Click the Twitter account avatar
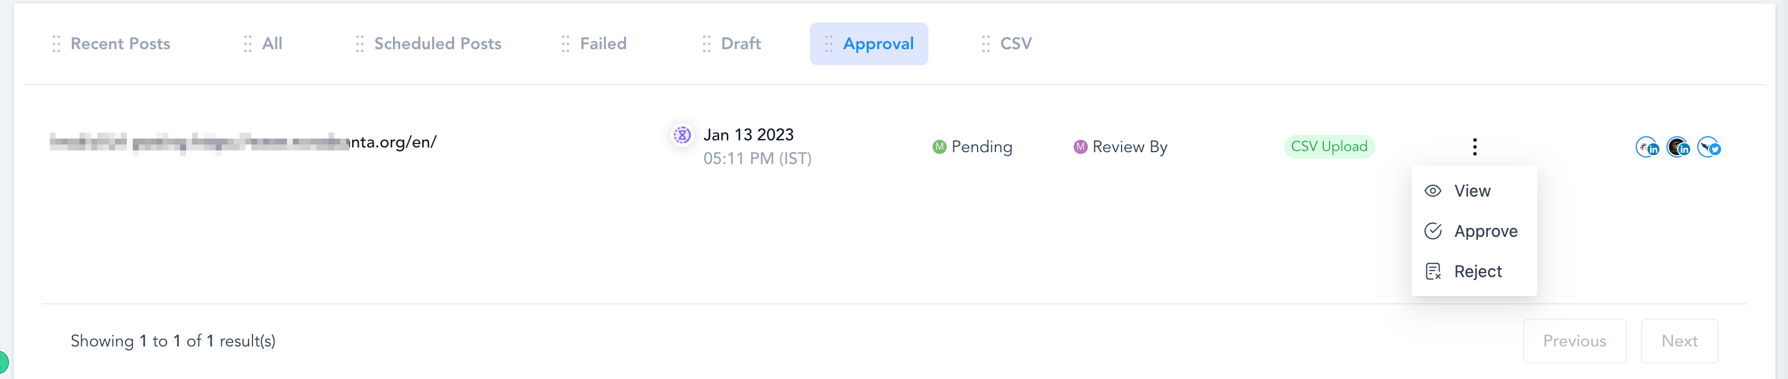 click(x=1708, y=147)
